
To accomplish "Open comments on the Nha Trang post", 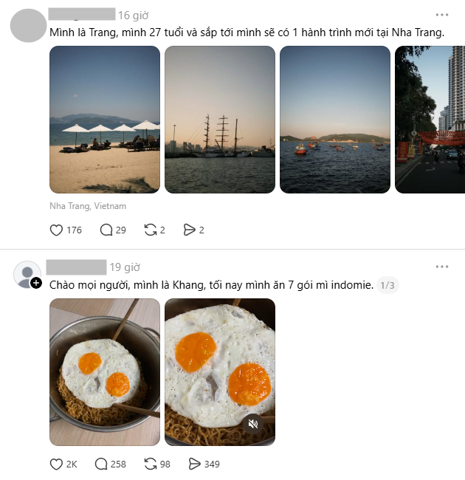I will 107,230.
